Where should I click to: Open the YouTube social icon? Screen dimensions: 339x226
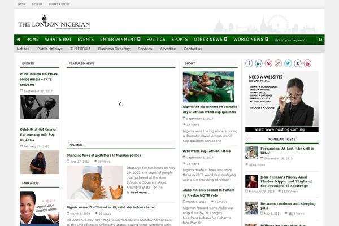click(x=307, y=63)
